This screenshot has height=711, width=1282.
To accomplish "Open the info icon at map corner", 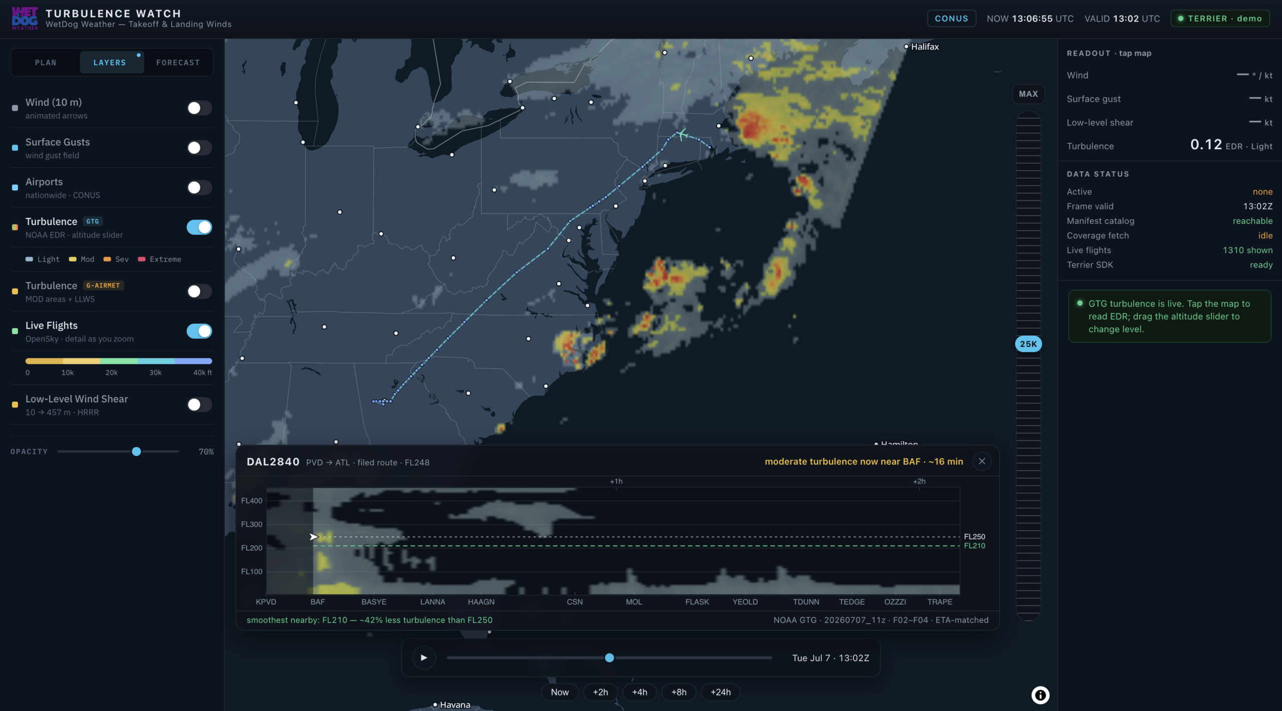I will coord(1040,695).
